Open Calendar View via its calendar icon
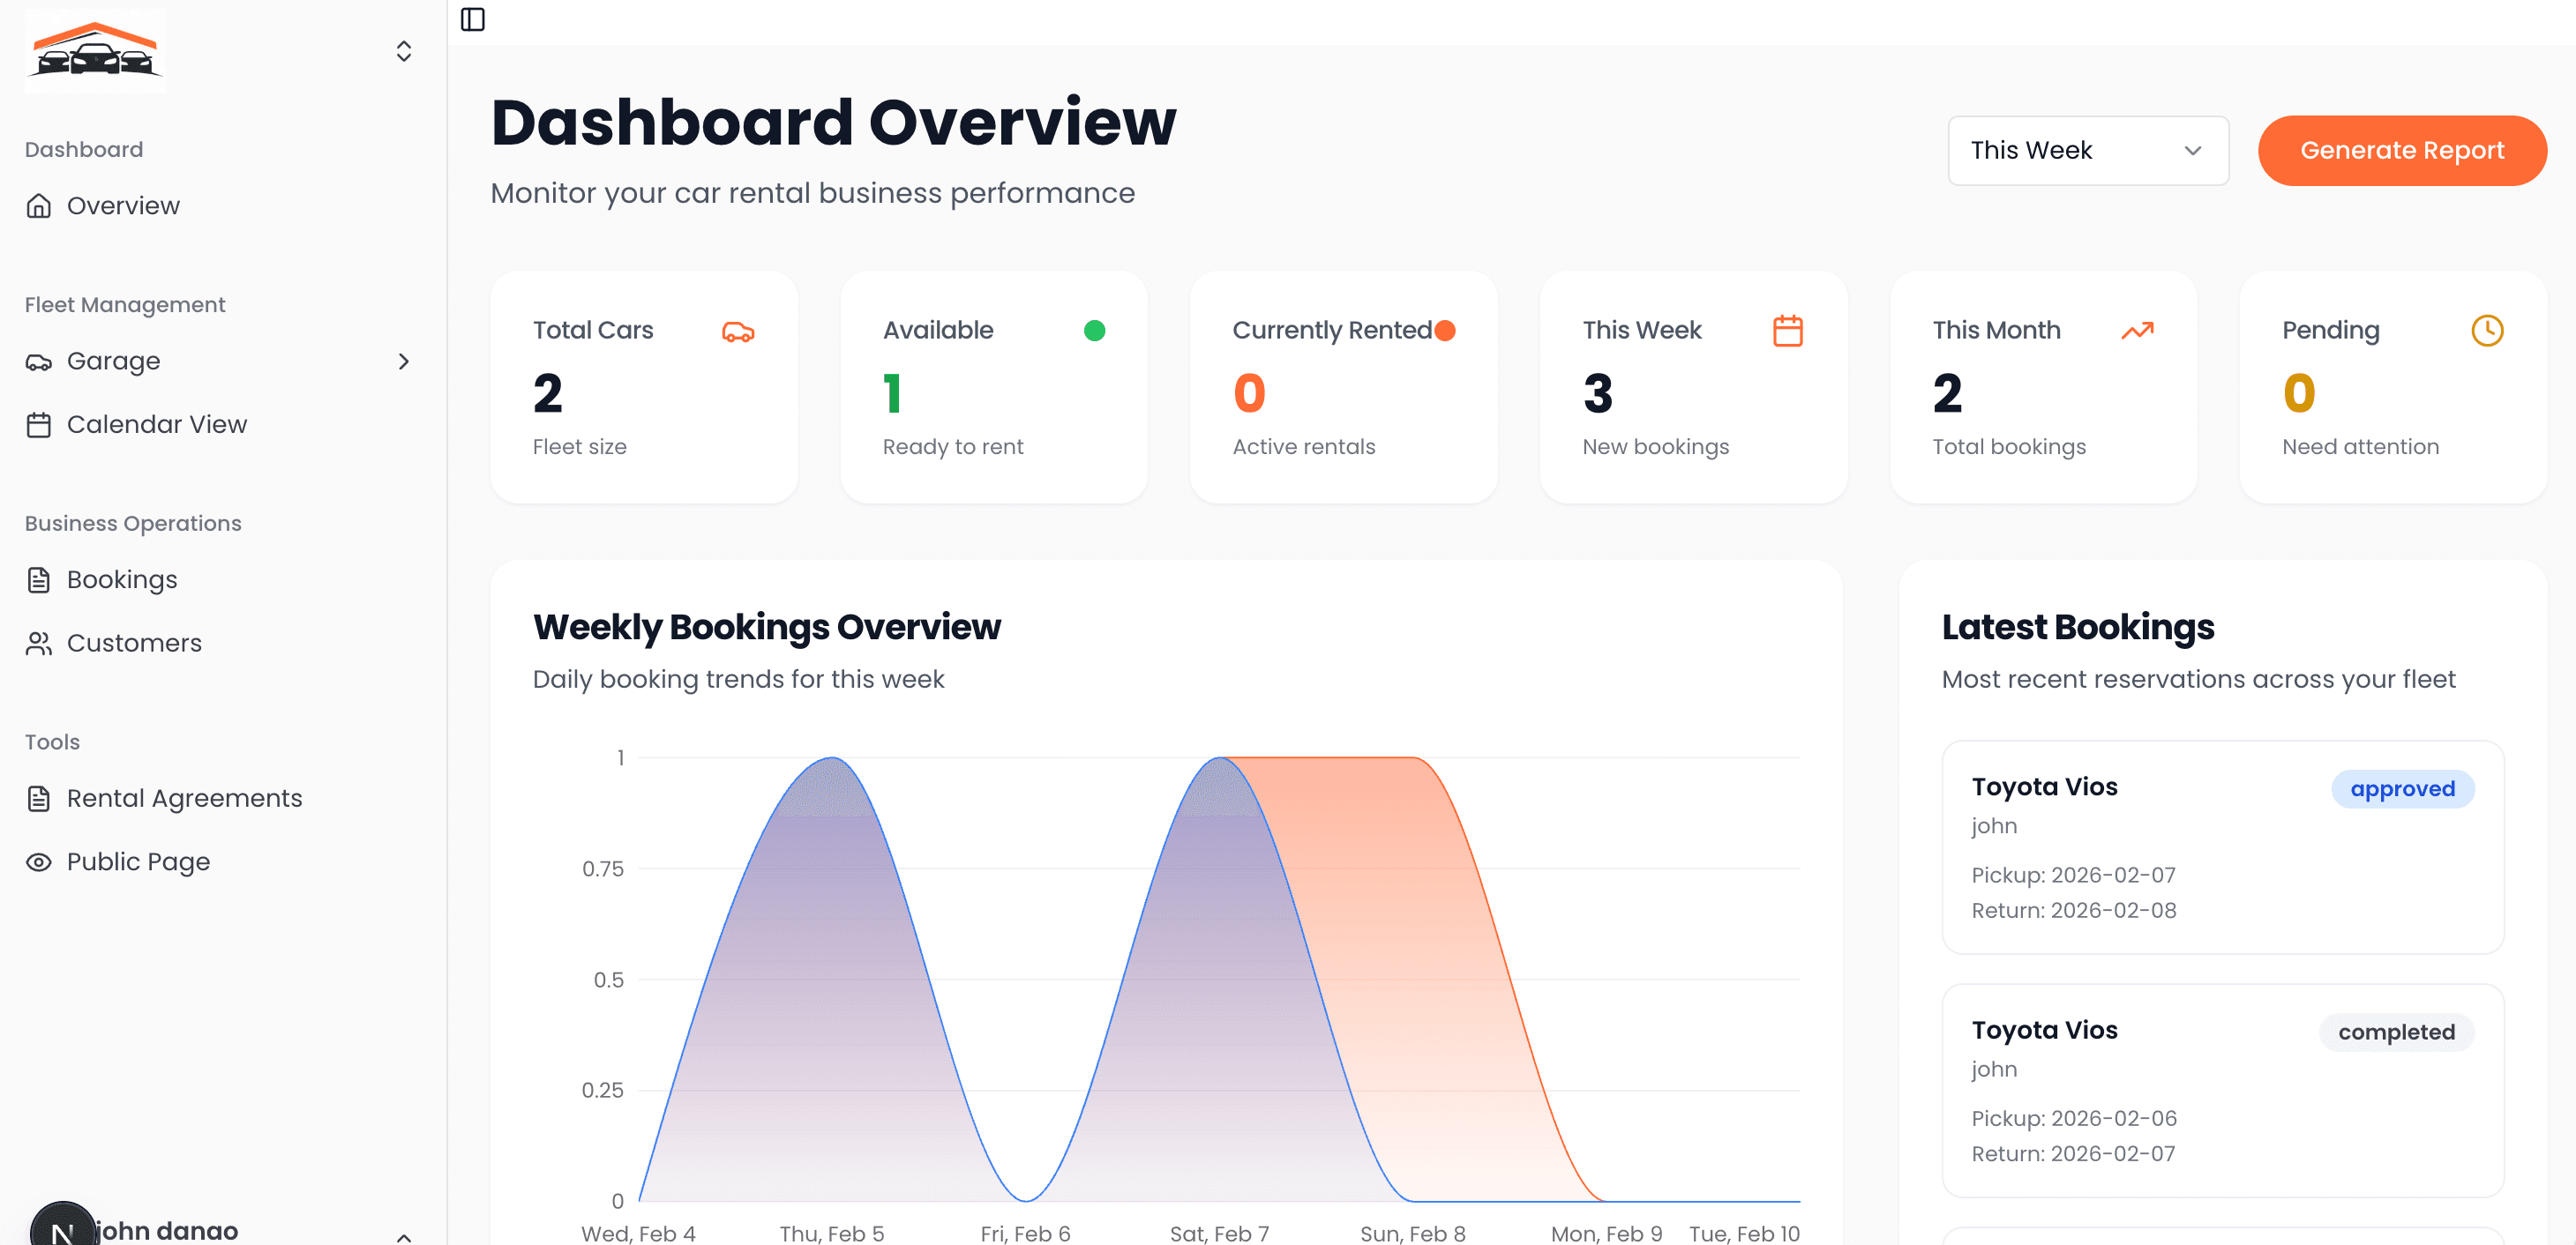This screenshot has height=1245, width=2576. click(x=38, y=423)
